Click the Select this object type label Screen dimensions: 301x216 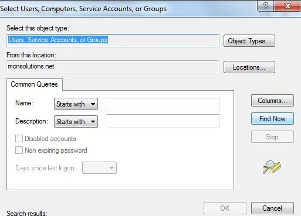(x=38, y=28)
